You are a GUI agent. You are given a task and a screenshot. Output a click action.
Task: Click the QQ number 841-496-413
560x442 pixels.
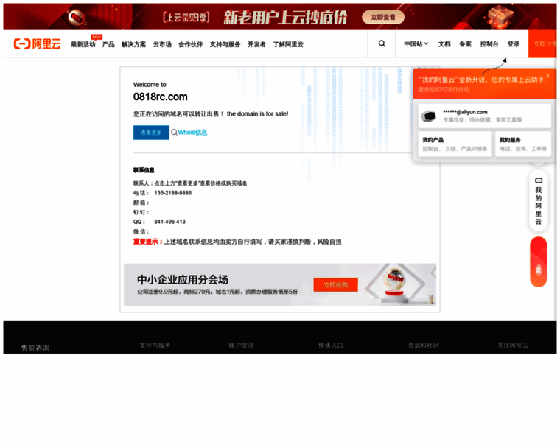click(x=169, y=222)
